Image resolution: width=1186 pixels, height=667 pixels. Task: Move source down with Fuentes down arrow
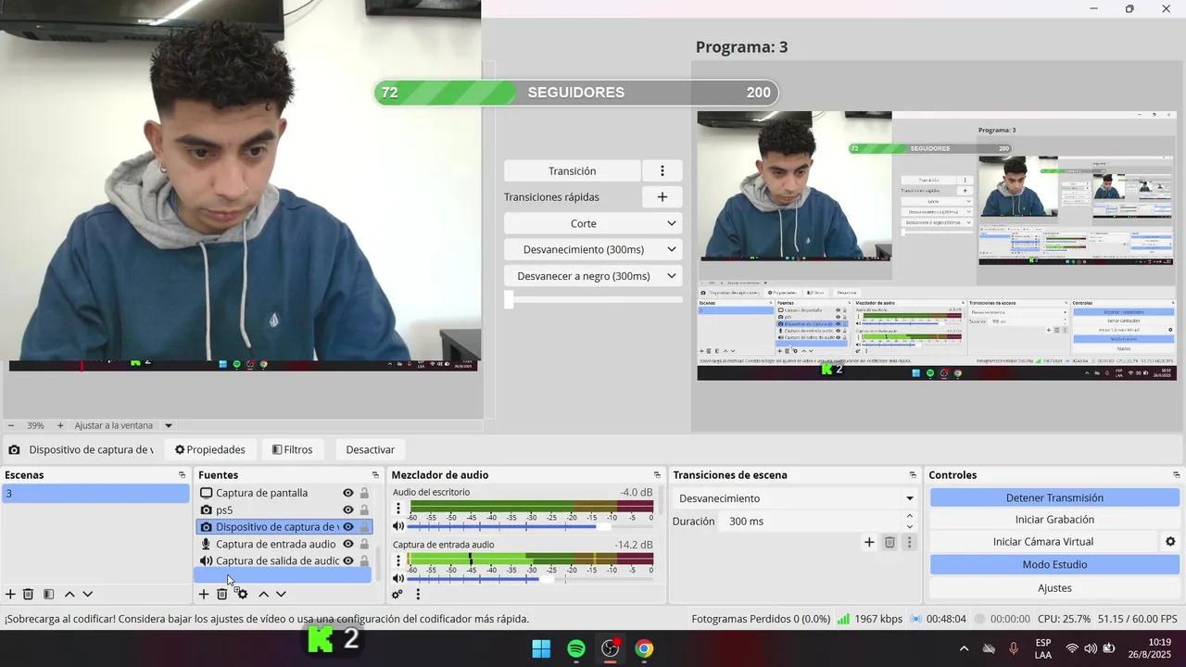click(x=282, y=594)
